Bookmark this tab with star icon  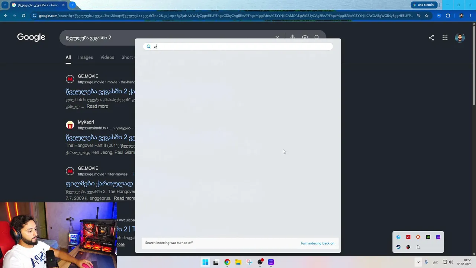(427, 16)
